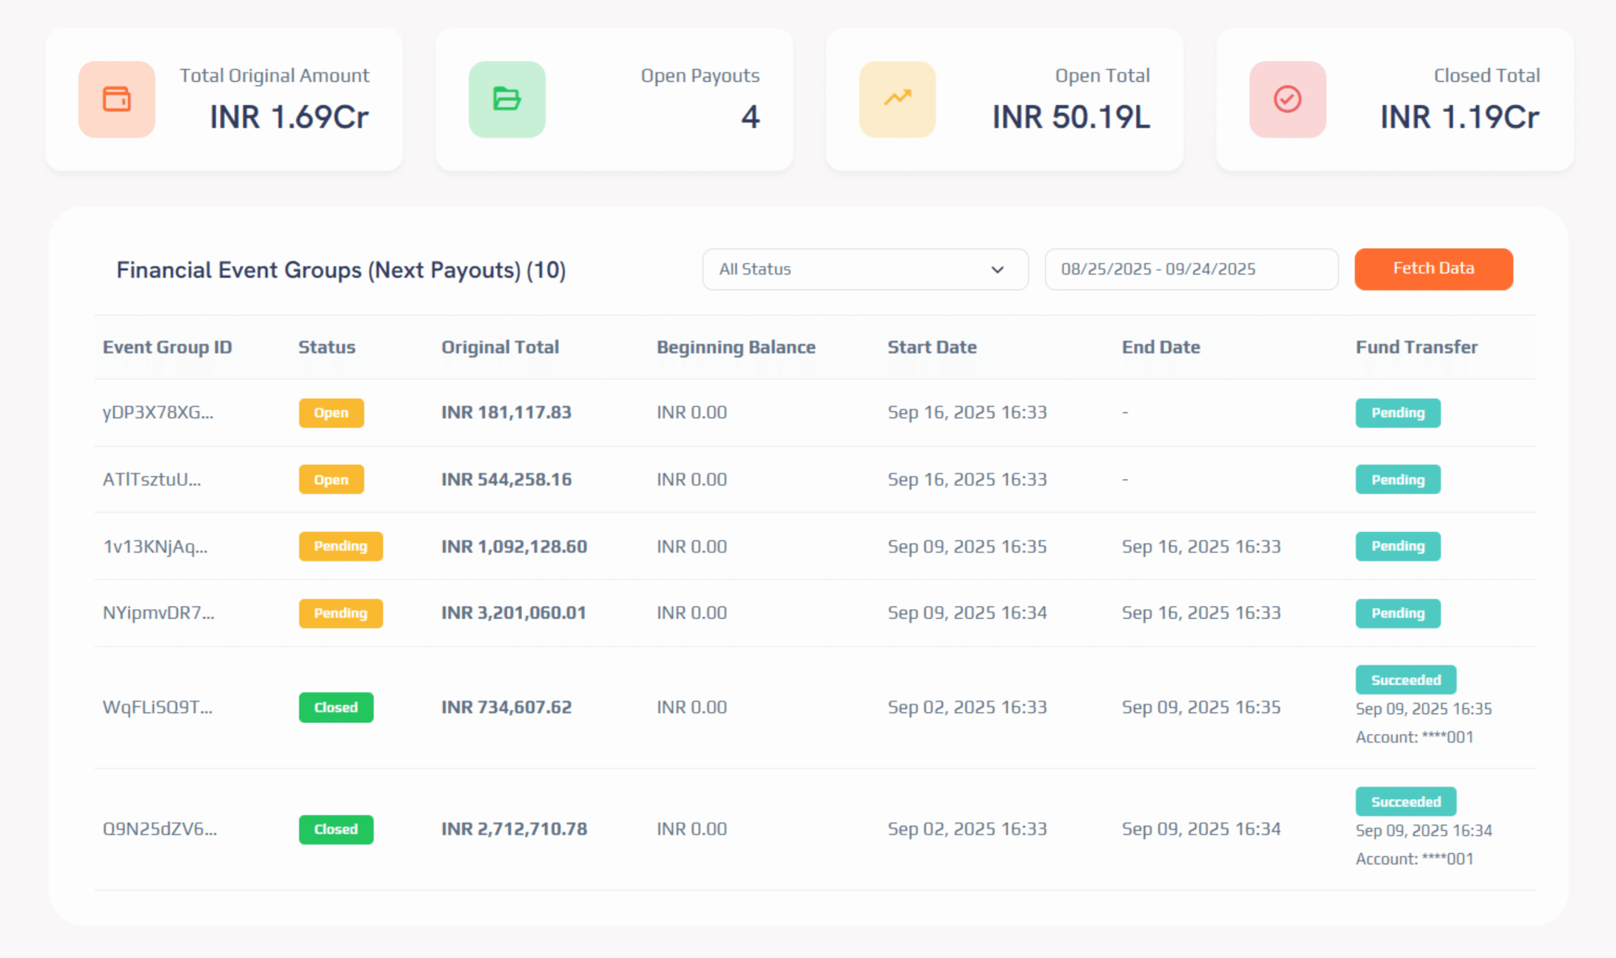This screenshot has width=1616, height=958.
Task: Click the date range input field
Action: tap(1191, 269)
